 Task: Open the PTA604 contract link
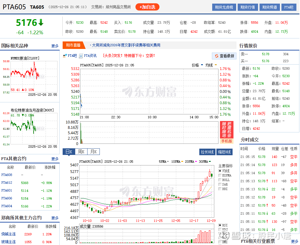(7, 206)
